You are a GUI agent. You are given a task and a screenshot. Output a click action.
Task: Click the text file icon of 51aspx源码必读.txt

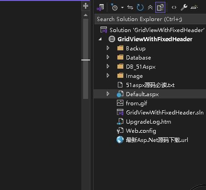(x=120, y=85)
